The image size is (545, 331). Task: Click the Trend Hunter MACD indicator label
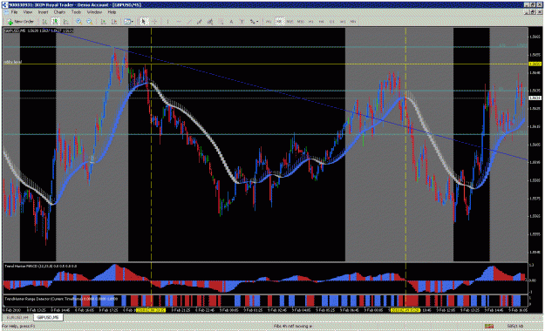coord(41,266)
